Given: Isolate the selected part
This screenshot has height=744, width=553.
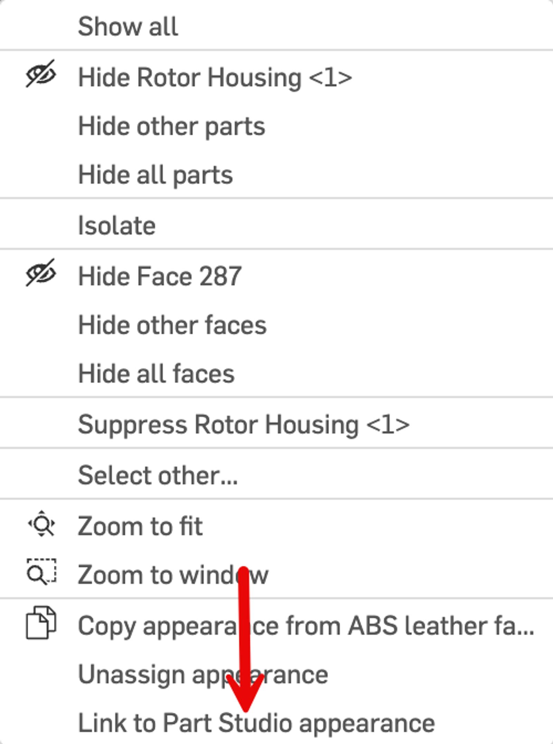Looking at the screenshot, I should pyautogui.click(x=117, y=226).
